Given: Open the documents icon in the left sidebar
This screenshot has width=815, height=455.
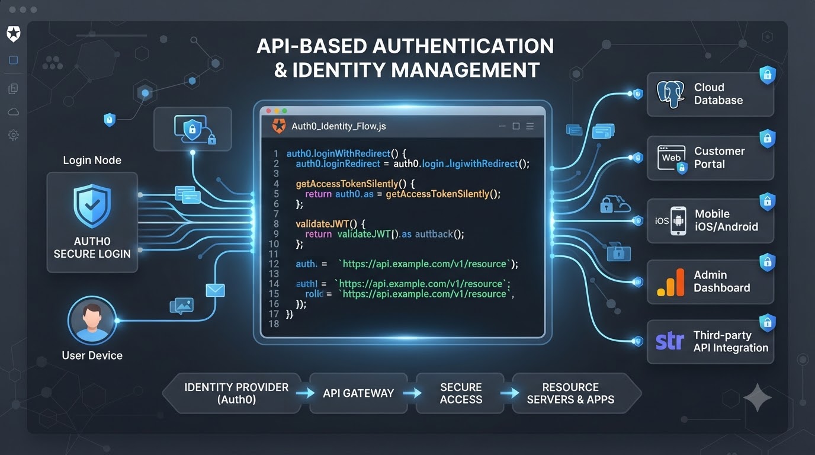Looking at the screenshot, I should click(x=13, y=88).
